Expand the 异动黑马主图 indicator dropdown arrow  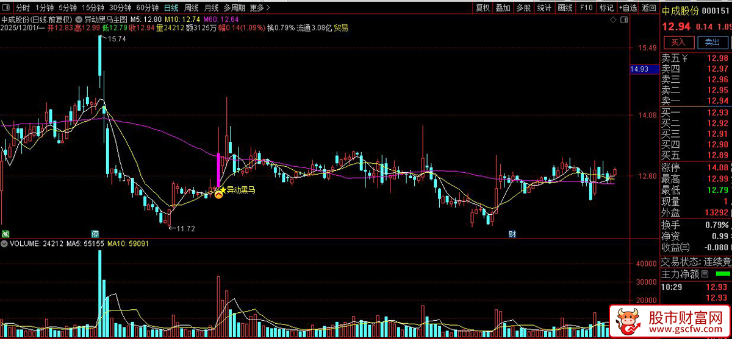(x=80, y=19)
